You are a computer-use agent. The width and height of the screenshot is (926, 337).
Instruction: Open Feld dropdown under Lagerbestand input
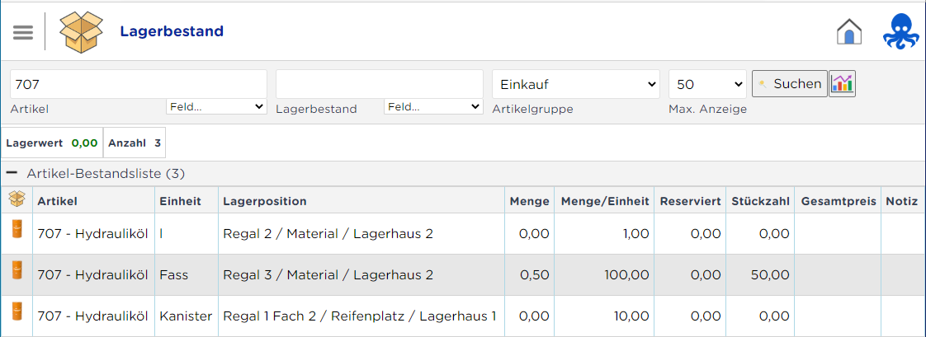(433, 106)
